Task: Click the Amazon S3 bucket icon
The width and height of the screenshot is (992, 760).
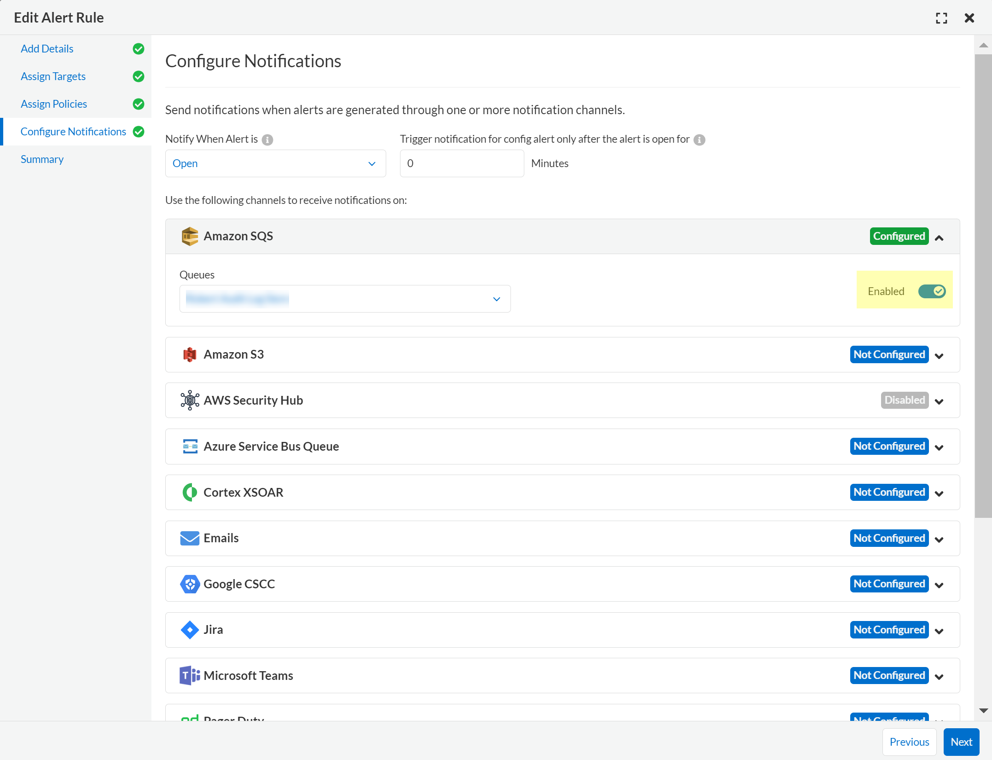Action: pyautogui.click(x=190, y=354)
